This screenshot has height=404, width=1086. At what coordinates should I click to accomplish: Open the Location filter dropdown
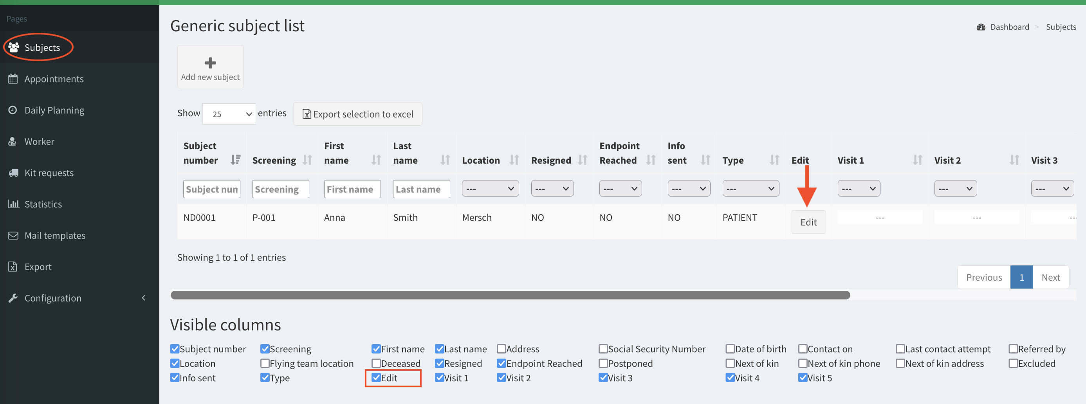pos(490,189)
